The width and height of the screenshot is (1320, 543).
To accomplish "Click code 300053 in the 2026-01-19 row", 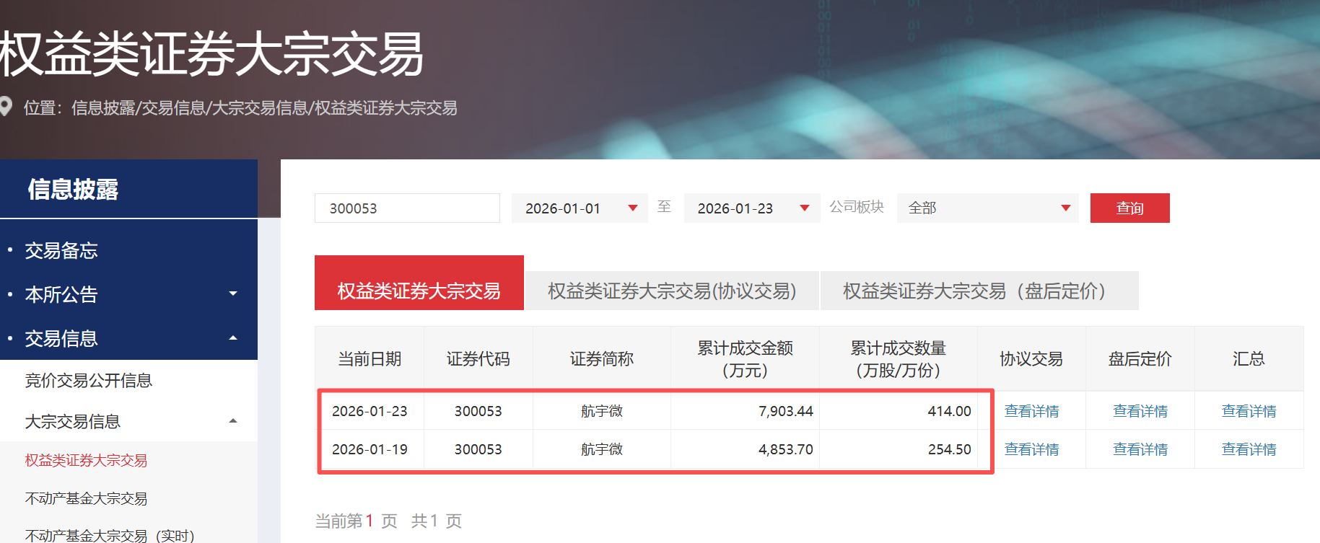I will (x=478, y=449).
